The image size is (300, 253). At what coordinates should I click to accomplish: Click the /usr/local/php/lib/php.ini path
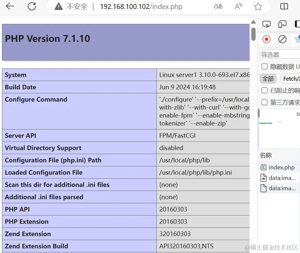click(x=195, y=172)
